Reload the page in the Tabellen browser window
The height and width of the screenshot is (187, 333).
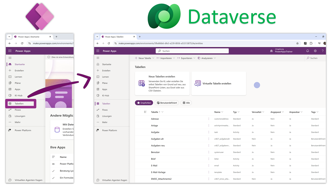(109, 43)
